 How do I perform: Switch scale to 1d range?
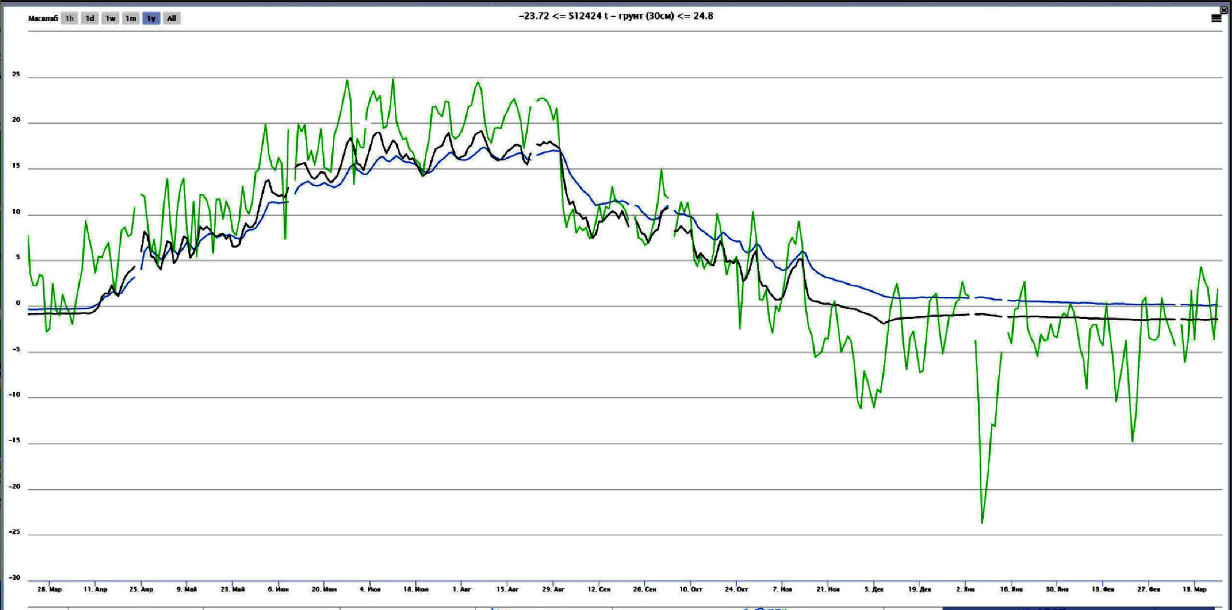click(90, 19)
